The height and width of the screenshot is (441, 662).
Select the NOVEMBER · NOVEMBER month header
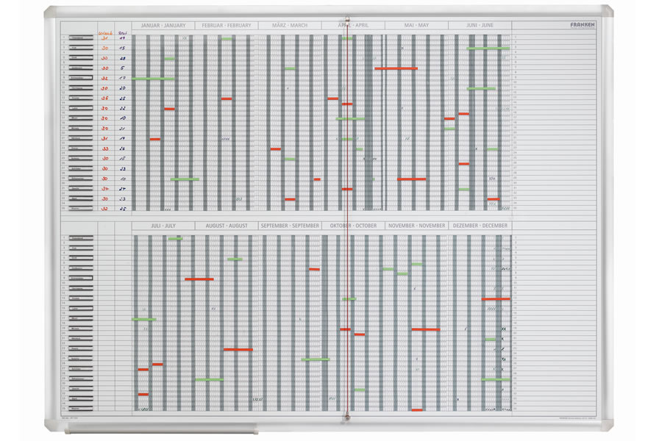(x=417, y=226)
